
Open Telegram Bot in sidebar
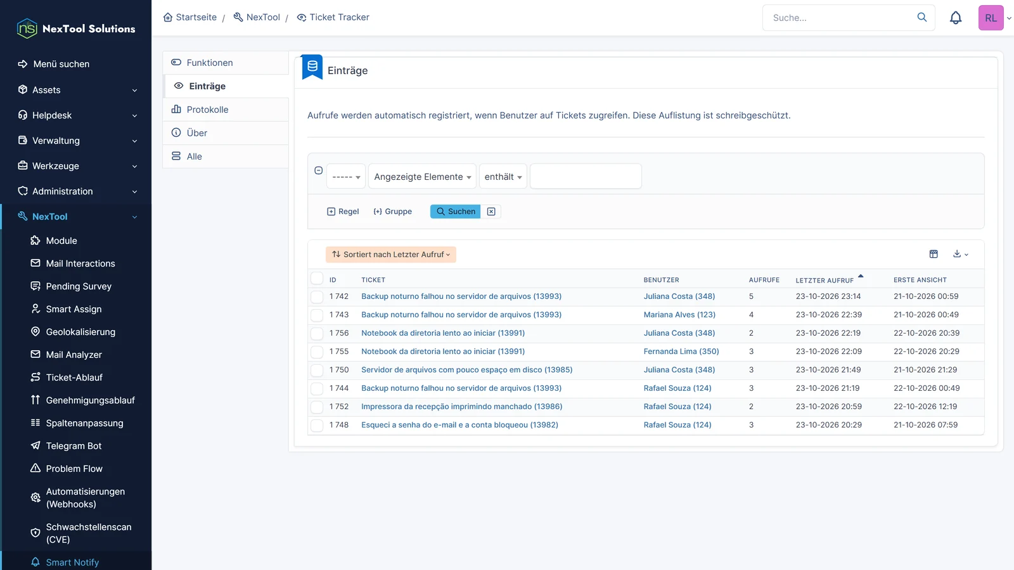tap(74, 446)
